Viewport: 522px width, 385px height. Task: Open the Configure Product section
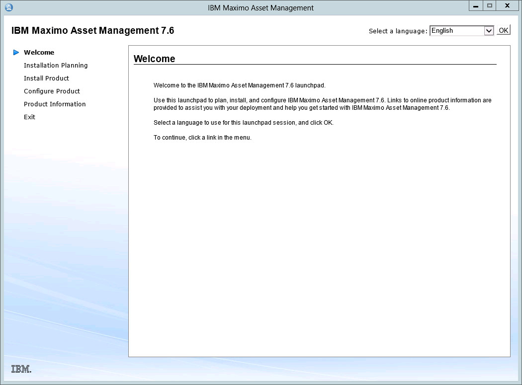pyautogui.click(x=52, y=91)
